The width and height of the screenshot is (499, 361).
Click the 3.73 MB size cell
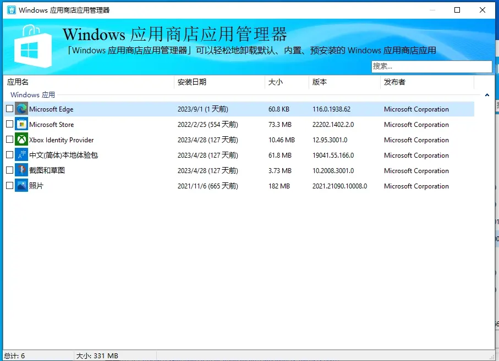[280, 171]
